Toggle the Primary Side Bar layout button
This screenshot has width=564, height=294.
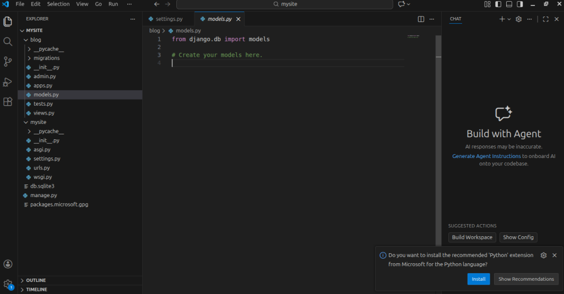click(x=498, y=4)
